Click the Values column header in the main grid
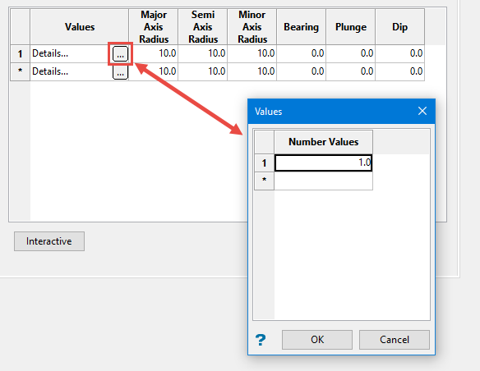480x371 pixels. [79, 27]
